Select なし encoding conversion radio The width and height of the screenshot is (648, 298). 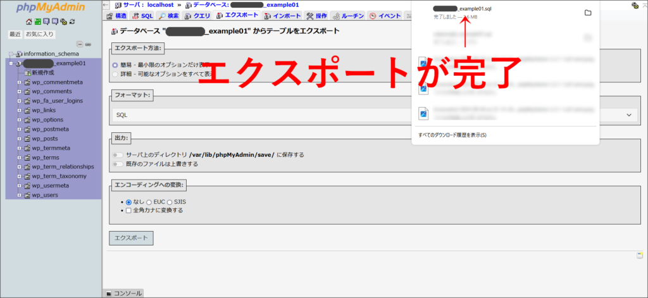coord(128,202)
